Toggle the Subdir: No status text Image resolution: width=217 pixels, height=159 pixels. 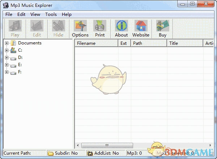click(x=66, y=153)
